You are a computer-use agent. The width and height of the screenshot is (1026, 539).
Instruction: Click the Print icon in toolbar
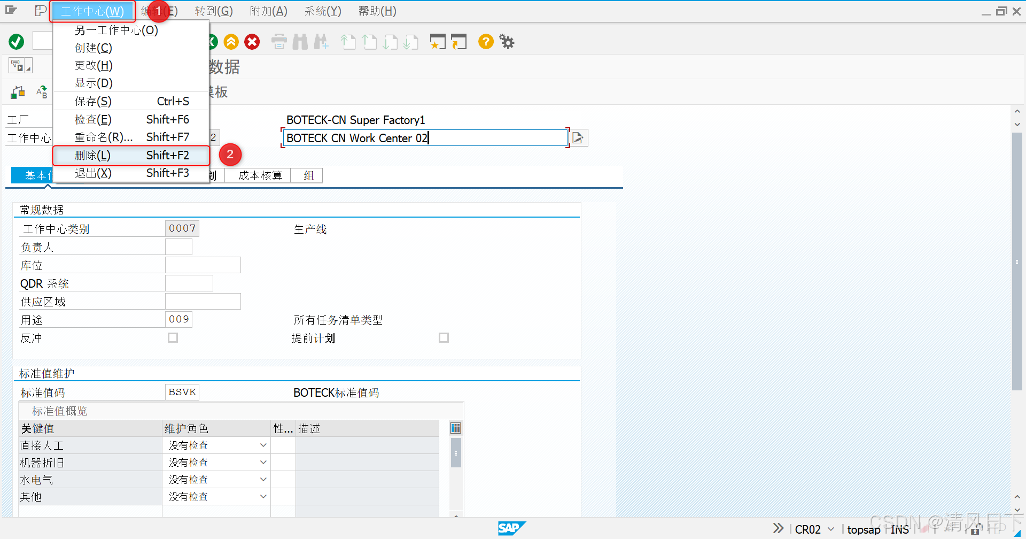point(279,42)
